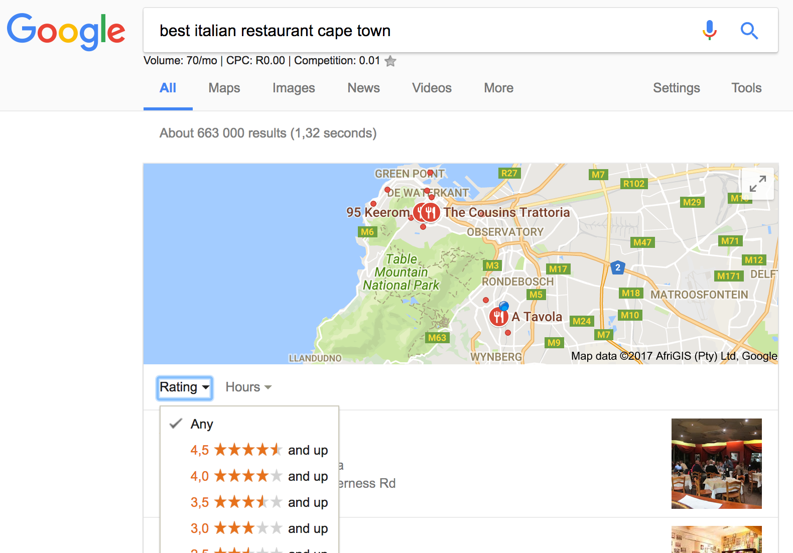Screen dimensions: 793x553
Task: Click The Cousins Trattoria restaurant map pin
Action: point(431,212)
